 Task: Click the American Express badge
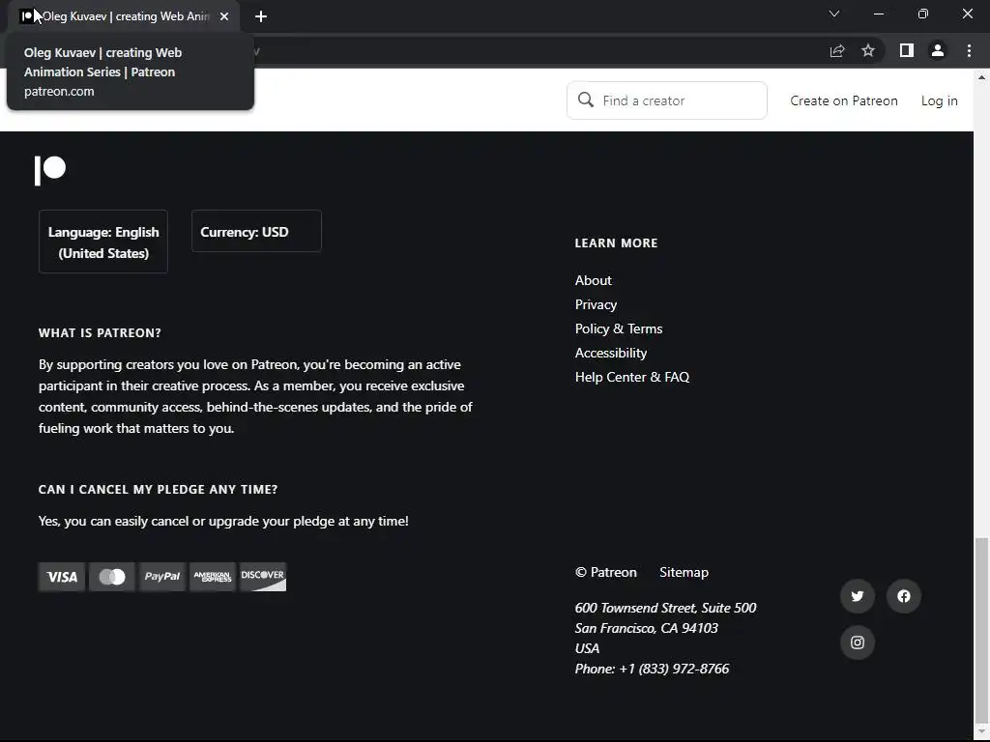(x=212, y=577)
